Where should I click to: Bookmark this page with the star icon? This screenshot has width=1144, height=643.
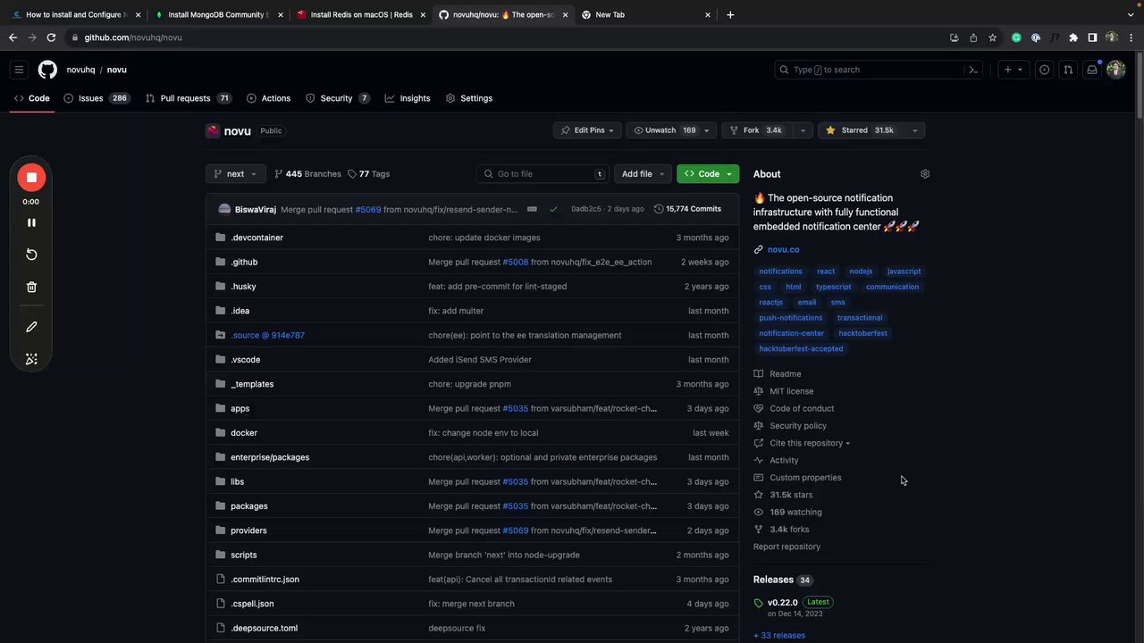993,38
